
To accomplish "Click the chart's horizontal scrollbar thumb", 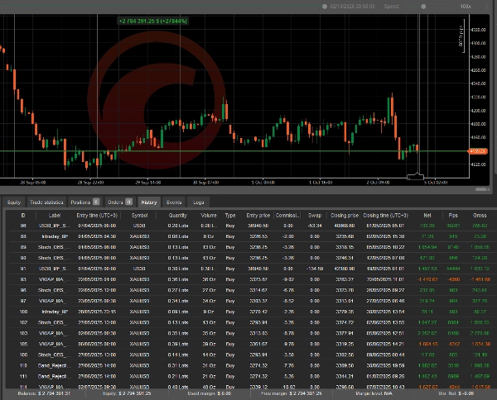I will (481, 189).
